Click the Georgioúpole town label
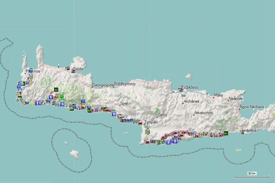The width and height of the screenshot is (275, 183). pos(104,85)
